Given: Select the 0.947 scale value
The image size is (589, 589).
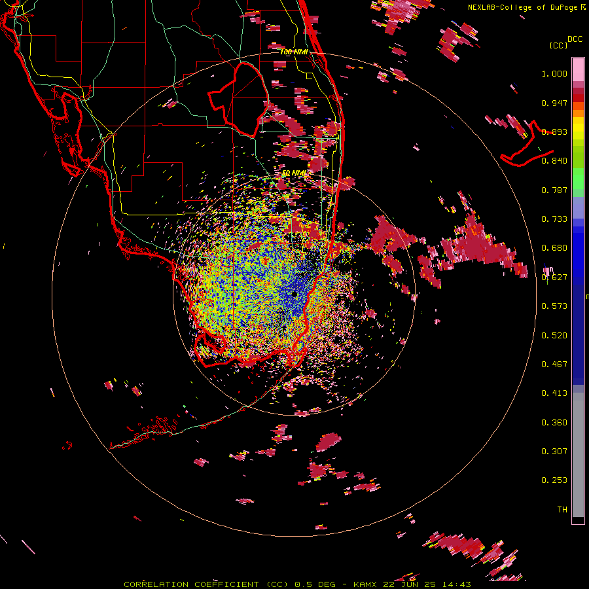Looking at the screenshot, I should point(554,103).
